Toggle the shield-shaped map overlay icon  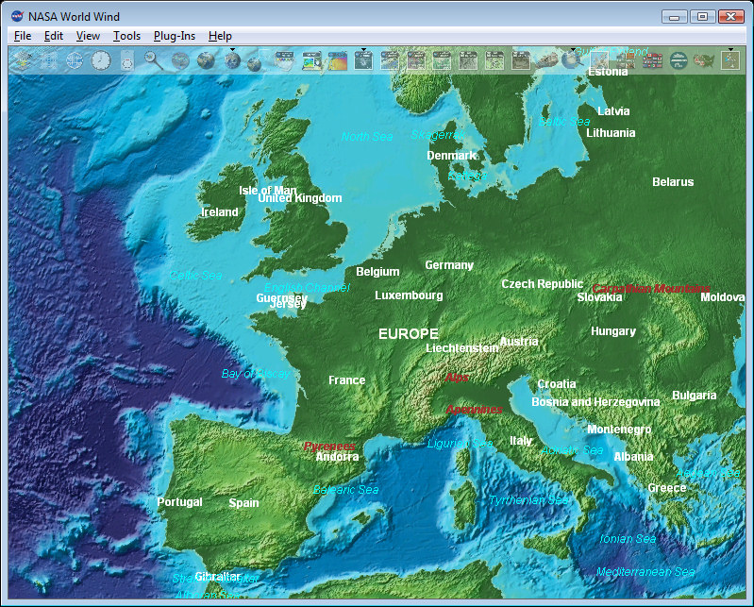click(285, 60)
